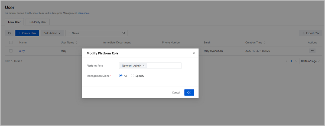Select the Specify management zone option

click(x=132, y=76)
